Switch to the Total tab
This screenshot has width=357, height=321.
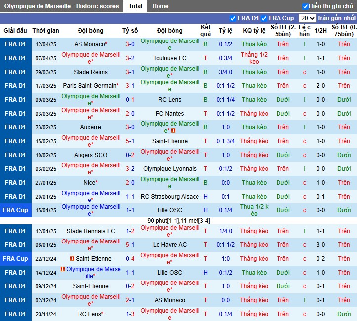click(x=135, y=6)
